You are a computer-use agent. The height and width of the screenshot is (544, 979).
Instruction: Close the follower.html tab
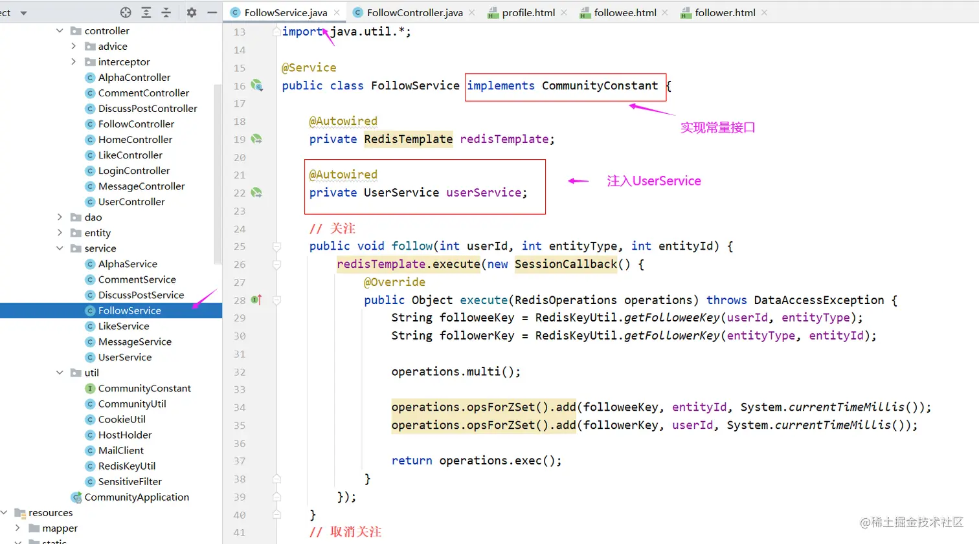click(x=765, y=12)
